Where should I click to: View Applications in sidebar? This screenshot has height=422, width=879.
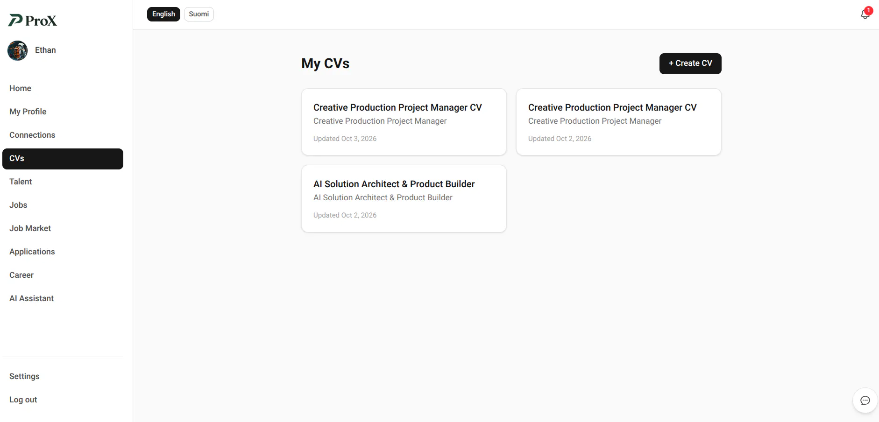[x=63, y=252]
